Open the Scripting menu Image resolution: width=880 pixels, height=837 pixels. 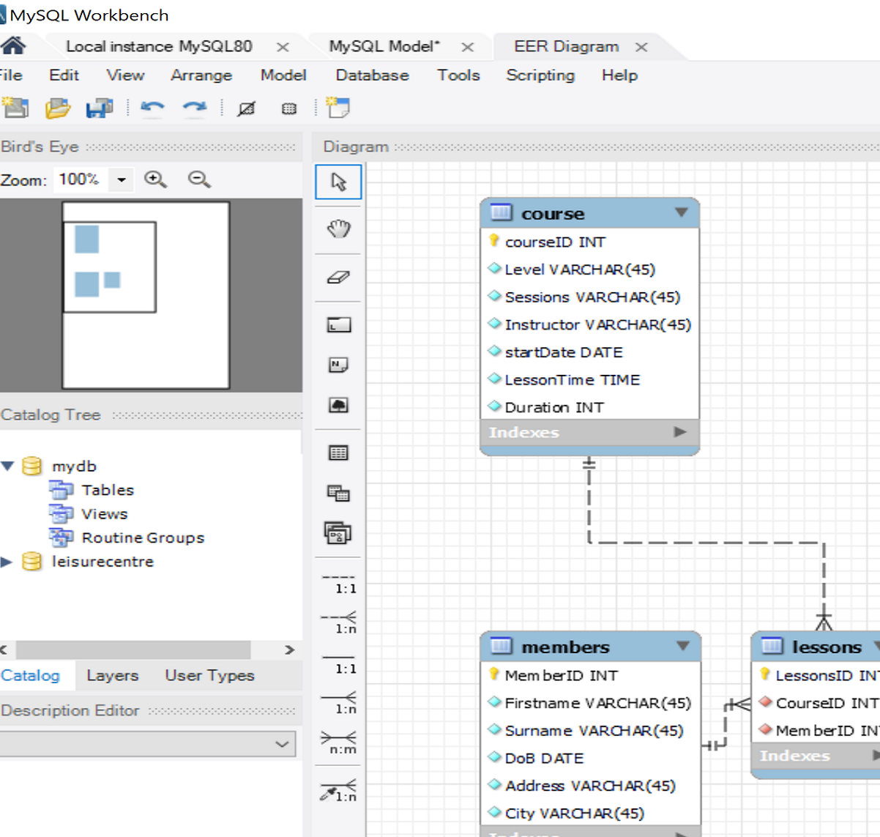click(540, 75)
